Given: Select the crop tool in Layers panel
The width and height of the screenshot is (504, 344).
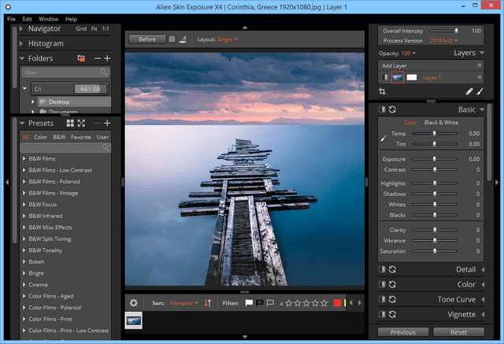Looking at the screenshot, I should pos(383,92).
